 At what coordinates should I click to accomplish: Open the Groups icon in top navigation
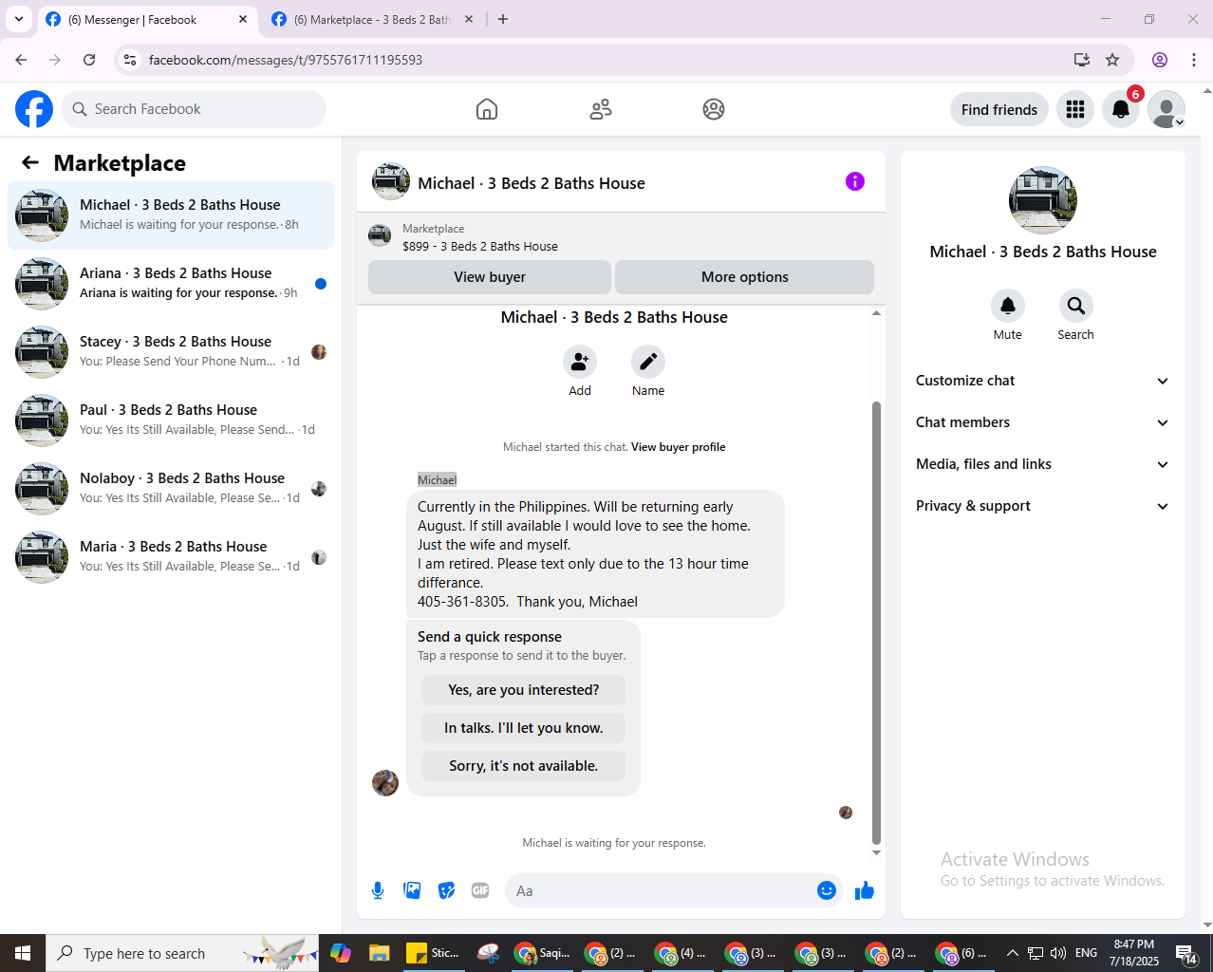714,109
